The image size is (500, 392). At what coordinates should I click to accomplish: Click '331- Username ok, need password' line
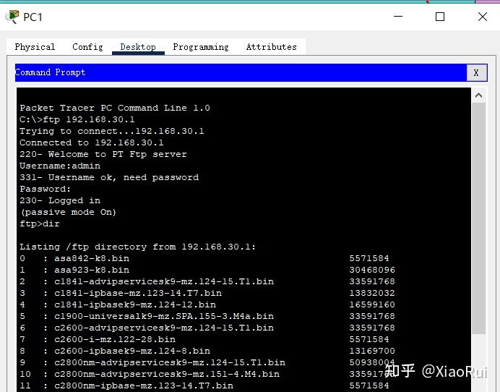[x=109, y=177]
